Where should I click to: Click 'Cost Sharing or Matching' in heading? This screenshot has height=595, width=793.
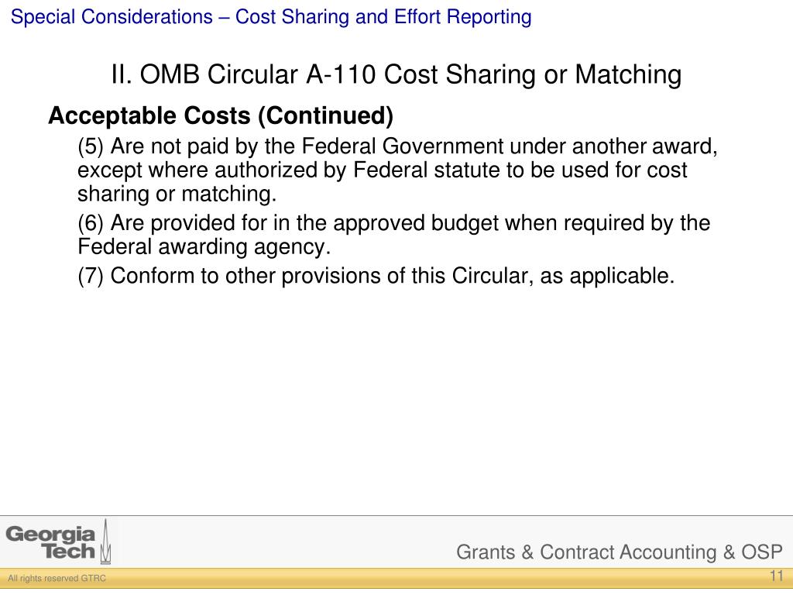click(x=533, y=75)
